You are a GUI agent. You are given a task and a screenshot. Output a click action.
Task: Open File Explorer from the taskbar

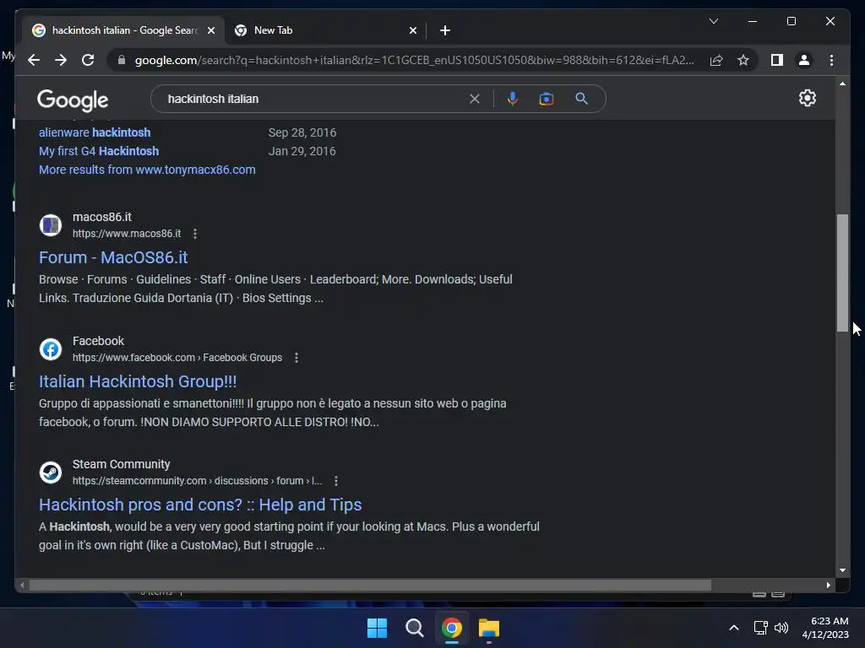[x=489, y=628]
